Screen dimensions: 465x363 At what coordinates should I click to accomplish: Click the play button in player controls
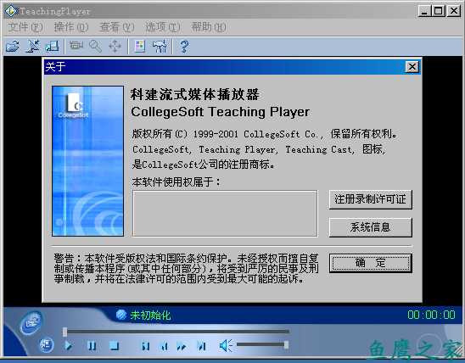coord(69,345)
